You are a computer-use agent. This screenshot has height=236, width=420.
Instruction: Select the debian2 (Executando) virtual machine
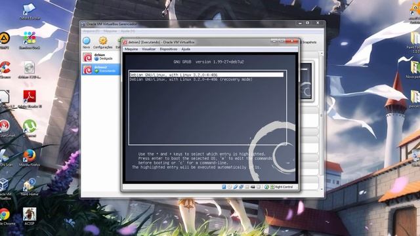tap(100, 69)
